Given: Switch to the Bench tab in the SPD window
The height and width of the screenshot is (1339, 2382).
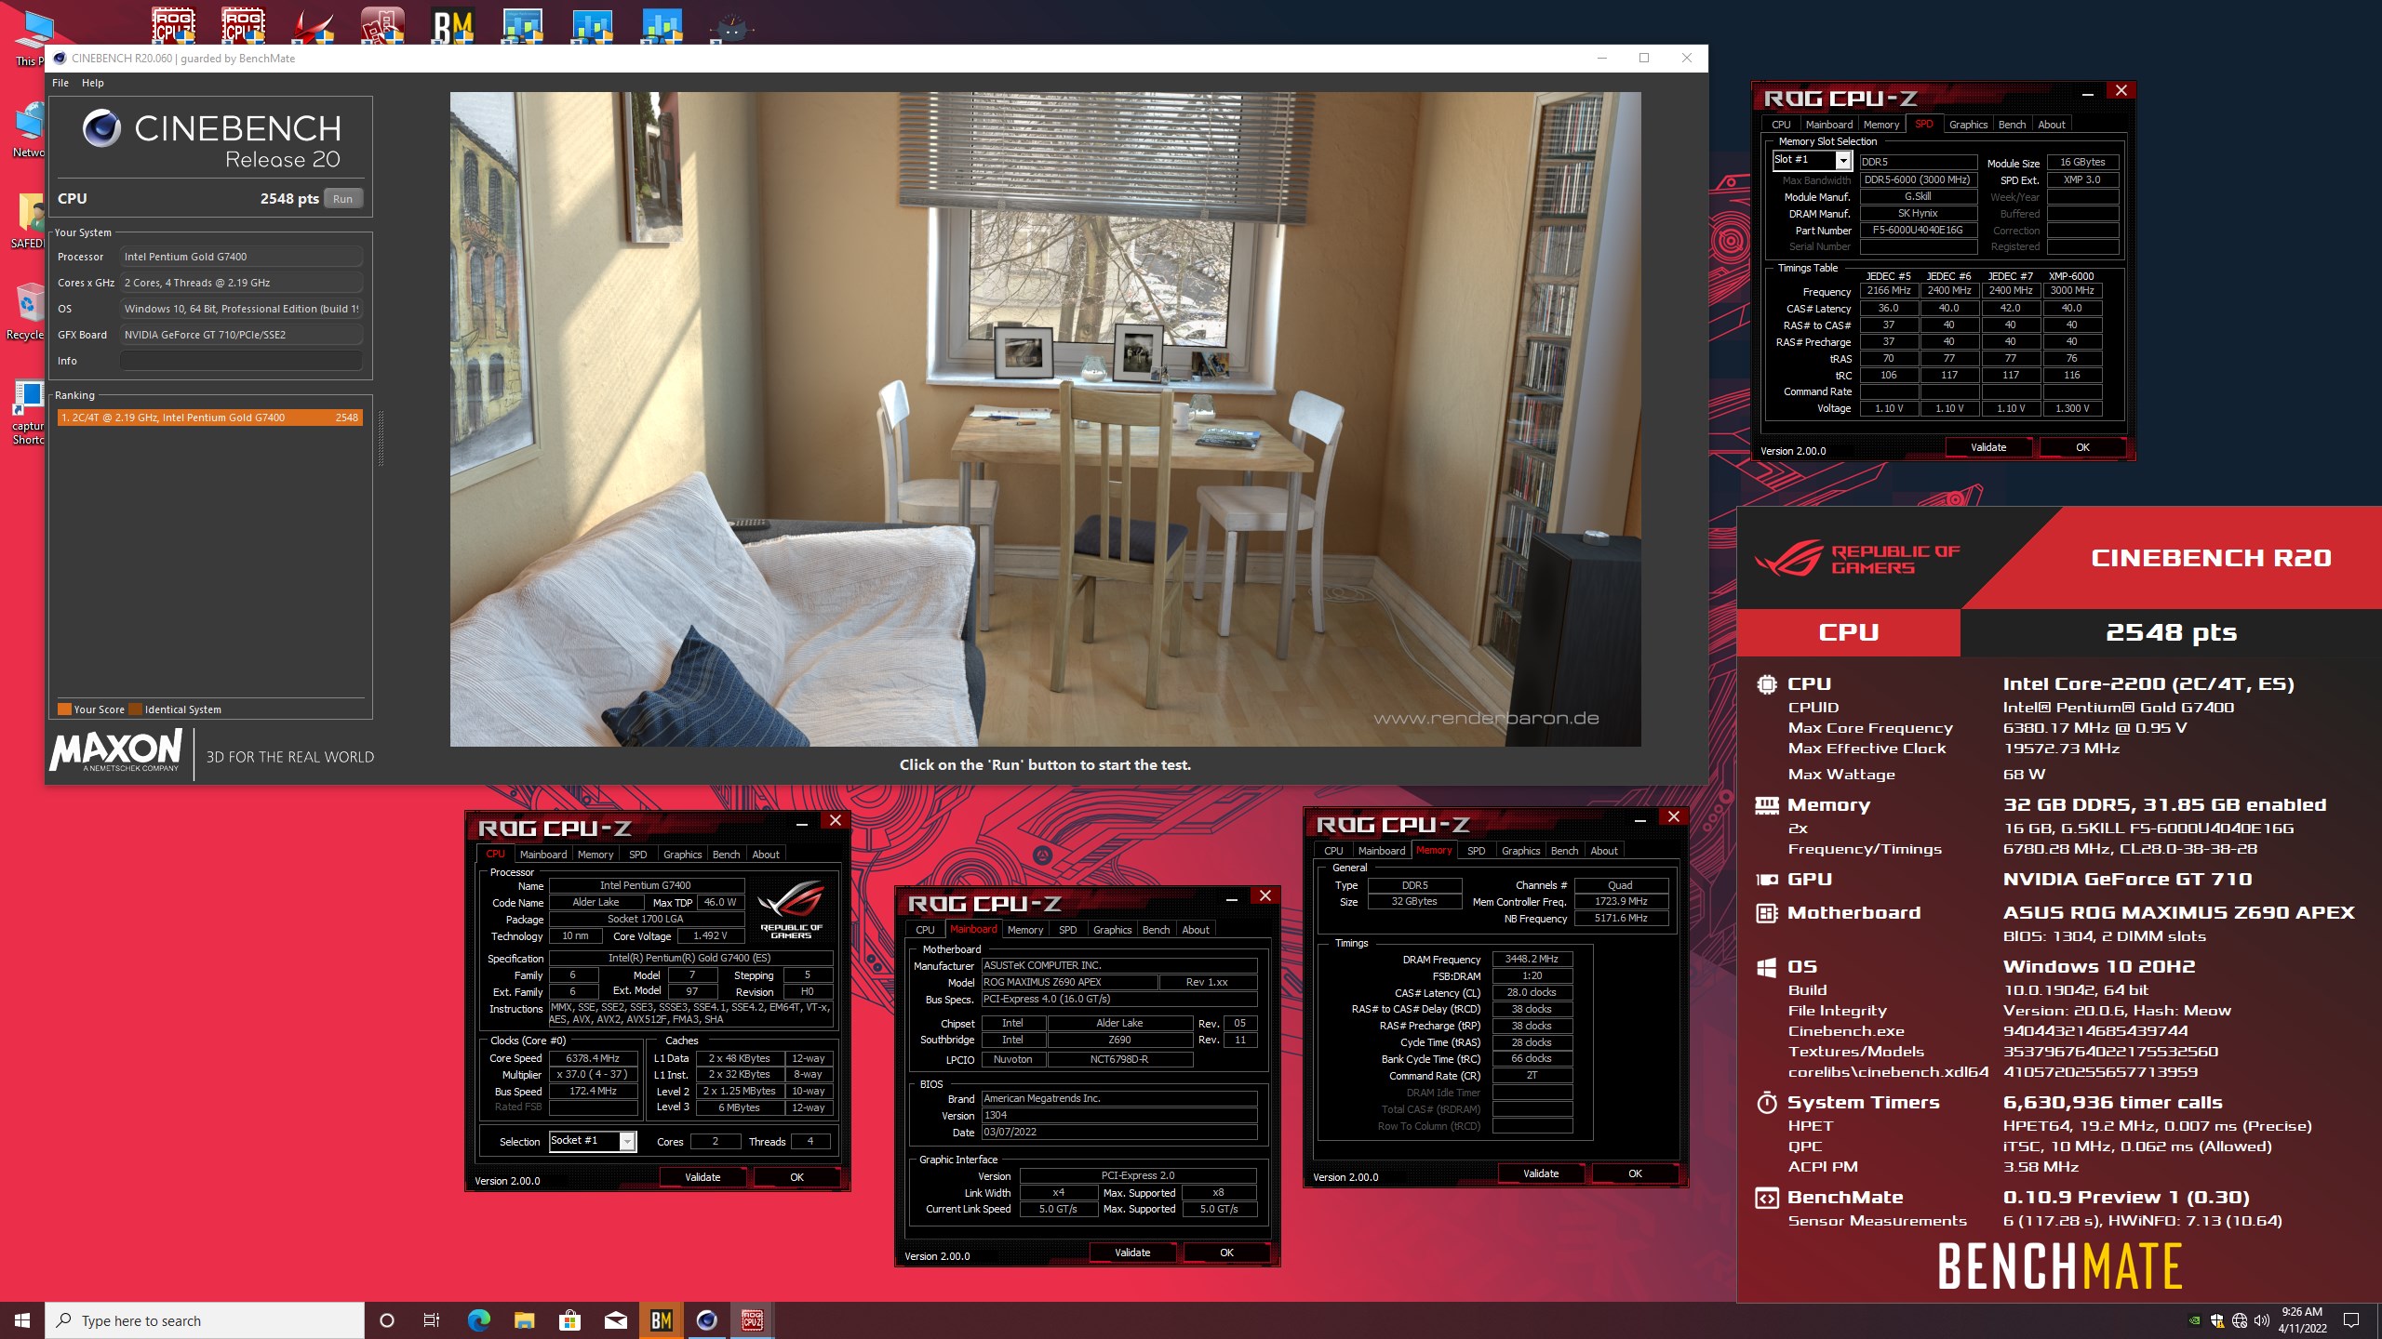Looking at the screenshot, I should [2012, 125].
